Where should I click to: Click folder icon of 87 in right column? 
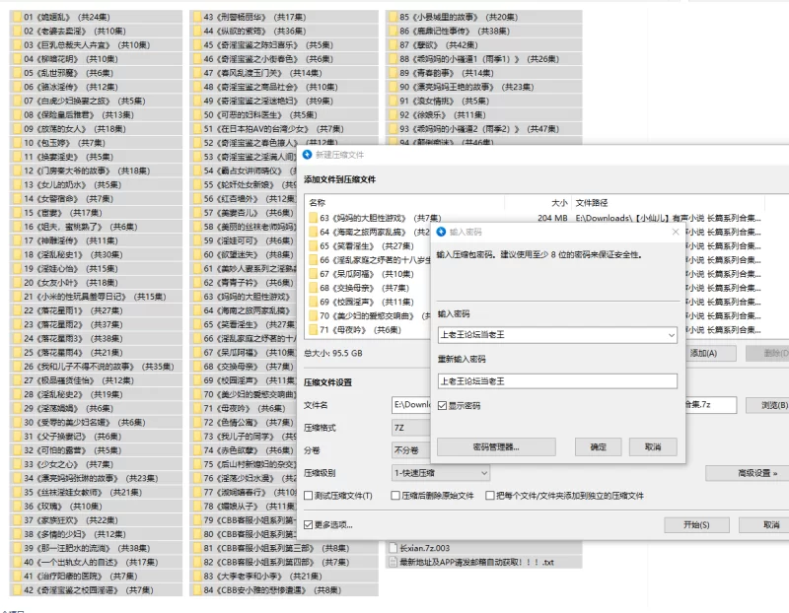[x=393, y=44]
